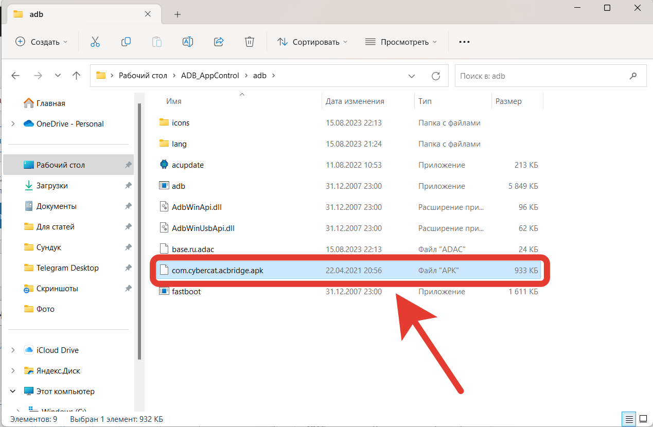The image size is (653, 427).
Task: Select the AdbWinUsbApi.dll file icon
Action: tap(164, 228)
